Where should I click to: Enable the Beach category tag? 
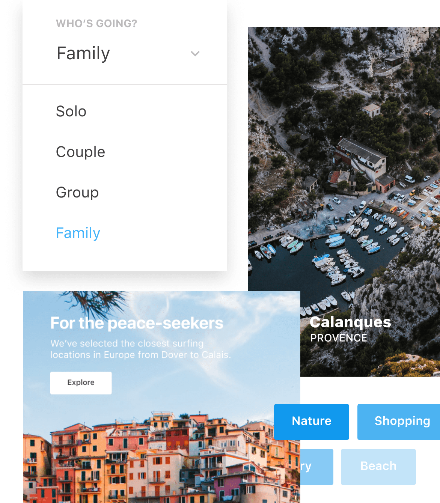[378, 467]
